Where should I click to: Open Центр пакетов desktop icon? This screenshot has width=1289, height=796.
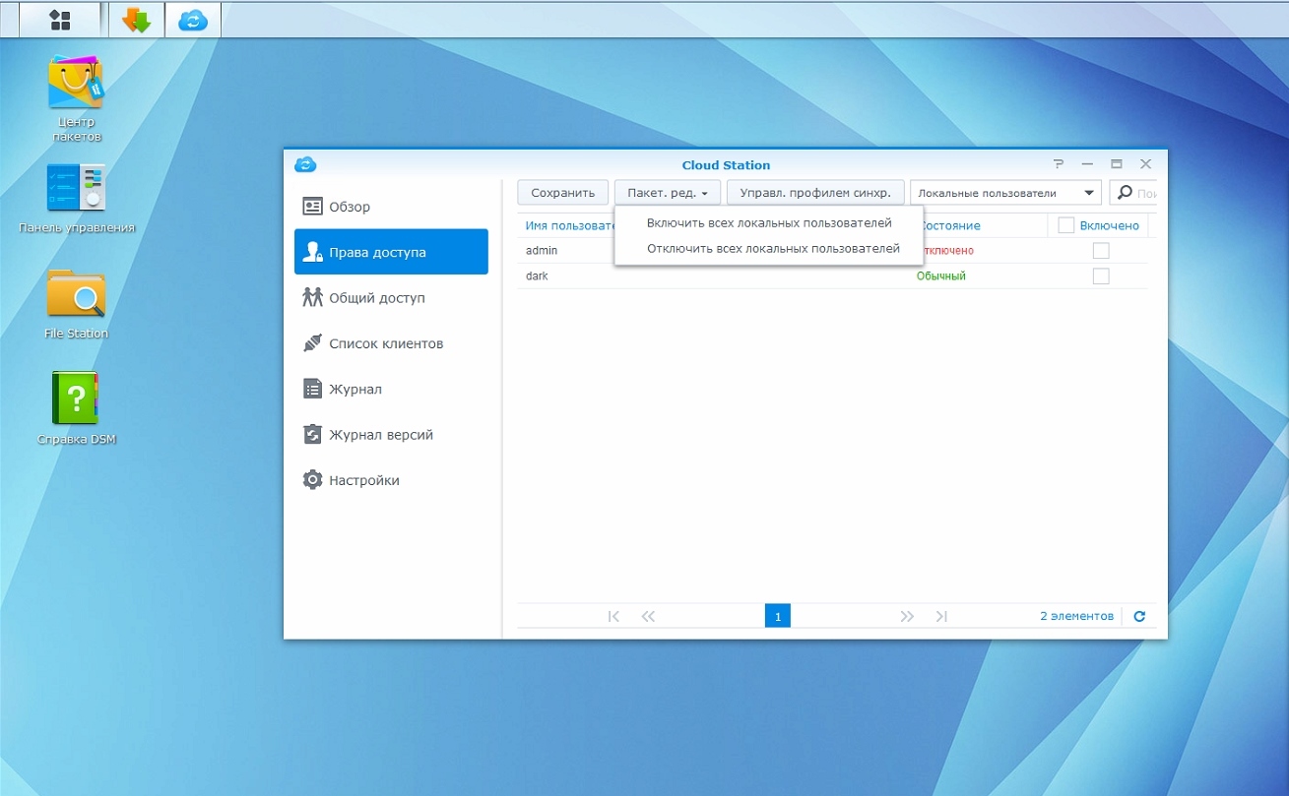coord(76,98)
